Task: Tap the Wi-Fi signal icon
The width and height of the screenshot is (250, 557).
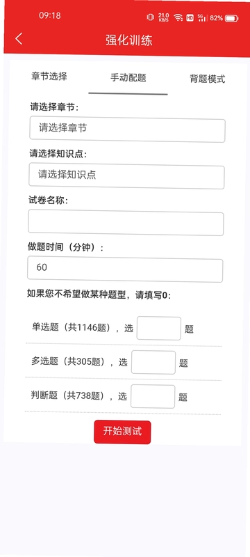Action: click(x=178, y=18)
